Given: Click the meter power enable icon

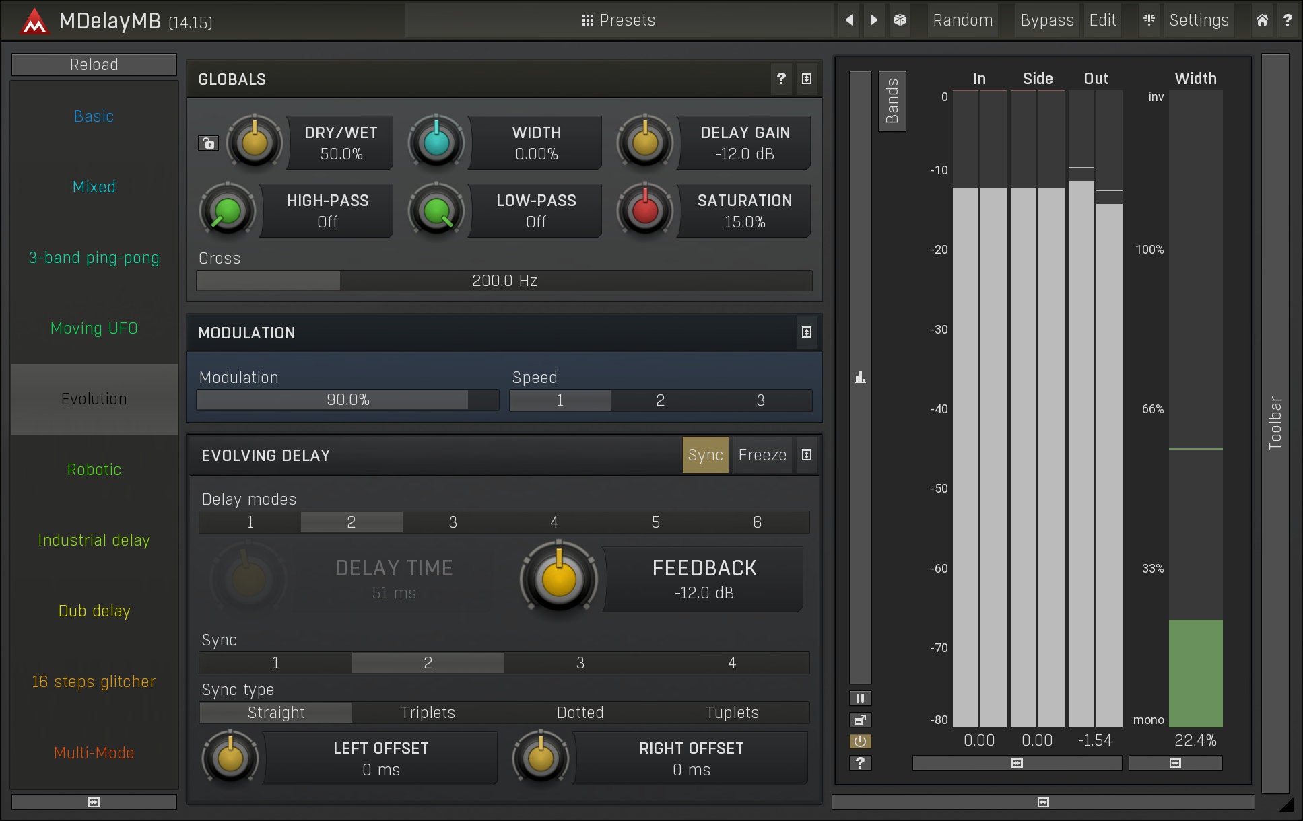Looking at the screenshot, I should click(x=860, y=741).
